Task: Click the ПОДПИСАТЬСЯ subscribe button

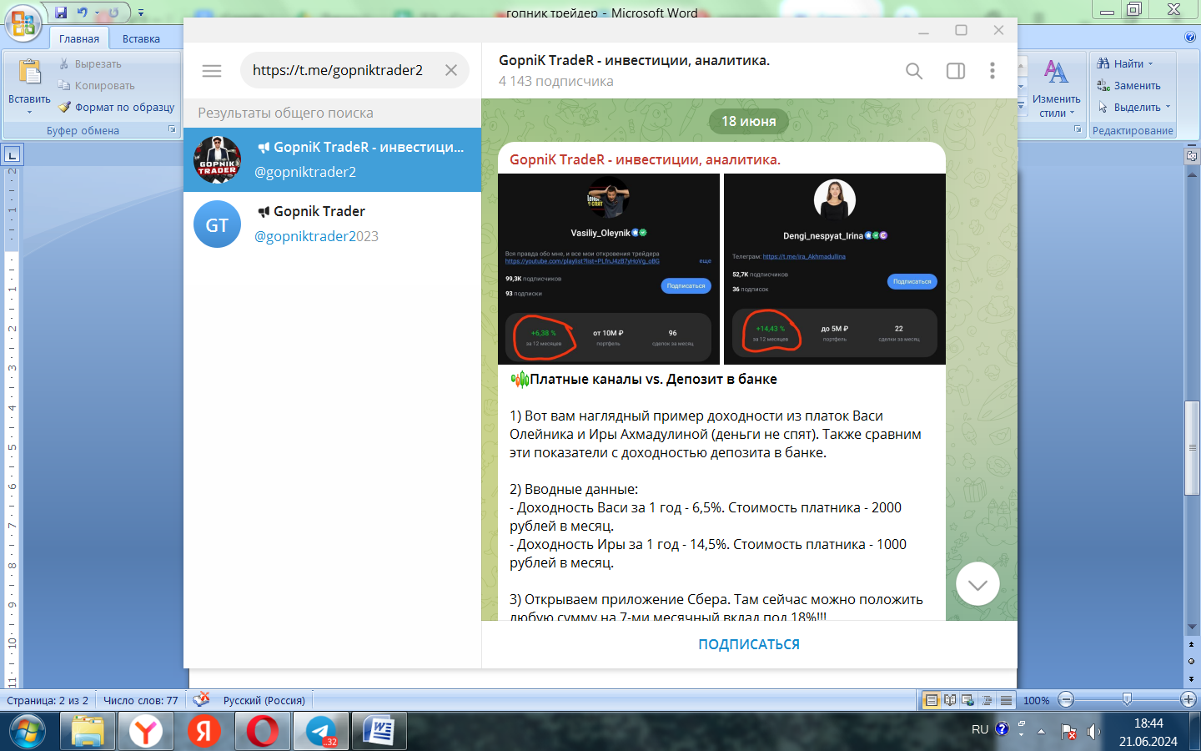Action: tap(749, 644)
